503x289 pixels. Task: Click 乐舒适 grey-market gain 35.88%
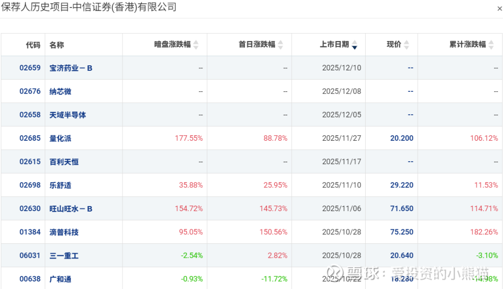click(191, 185)
